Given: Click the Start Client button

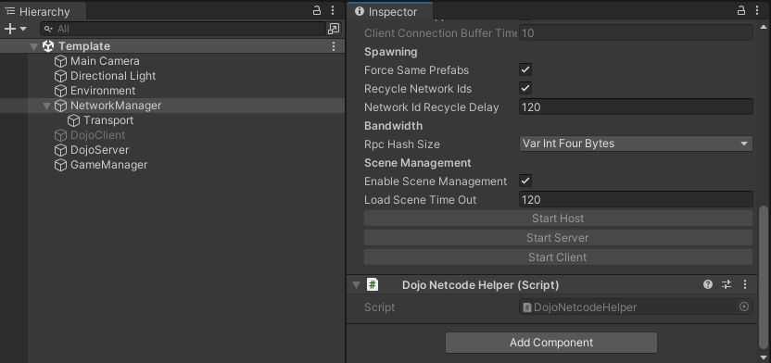Looking at the screenshot, I should (558, 257).
